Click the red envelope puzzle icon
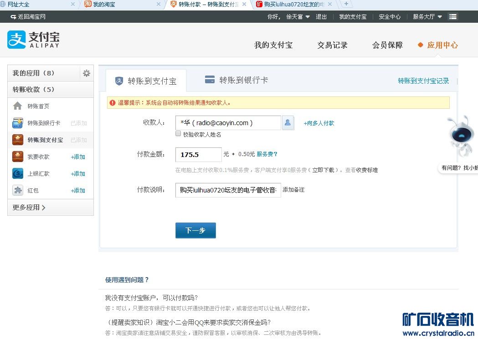Image resolution: width=478 pixels, height=339 pixels. tap(18, 190)
